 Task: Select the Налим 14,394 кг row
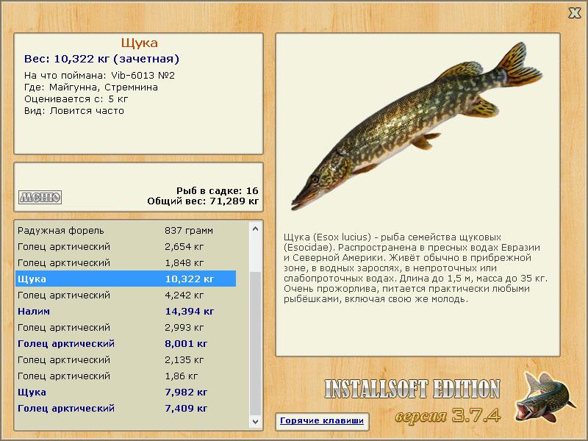[x=126, y=311]
